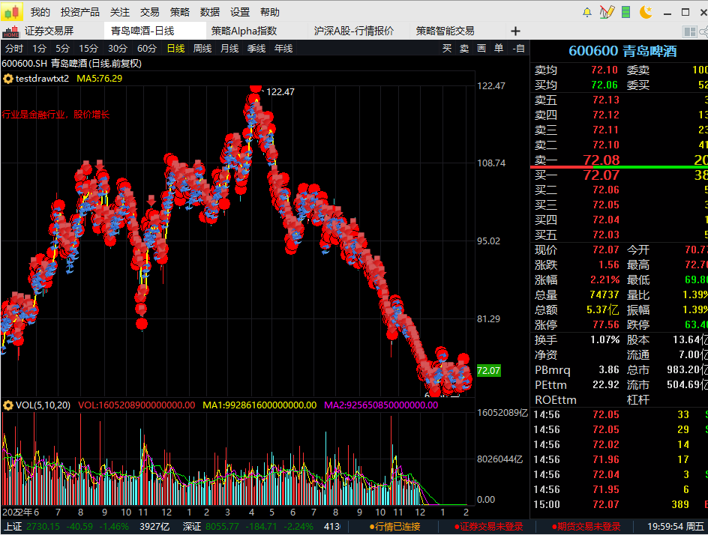Open the 画 drawing tools from chart toolbar
Image resolution: width=708 pixels, height=535 pixels.
pos(481,47)
